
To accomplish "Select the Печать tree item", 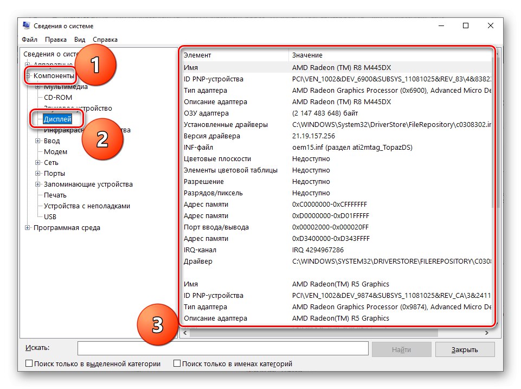I will [x=55, y=195].
